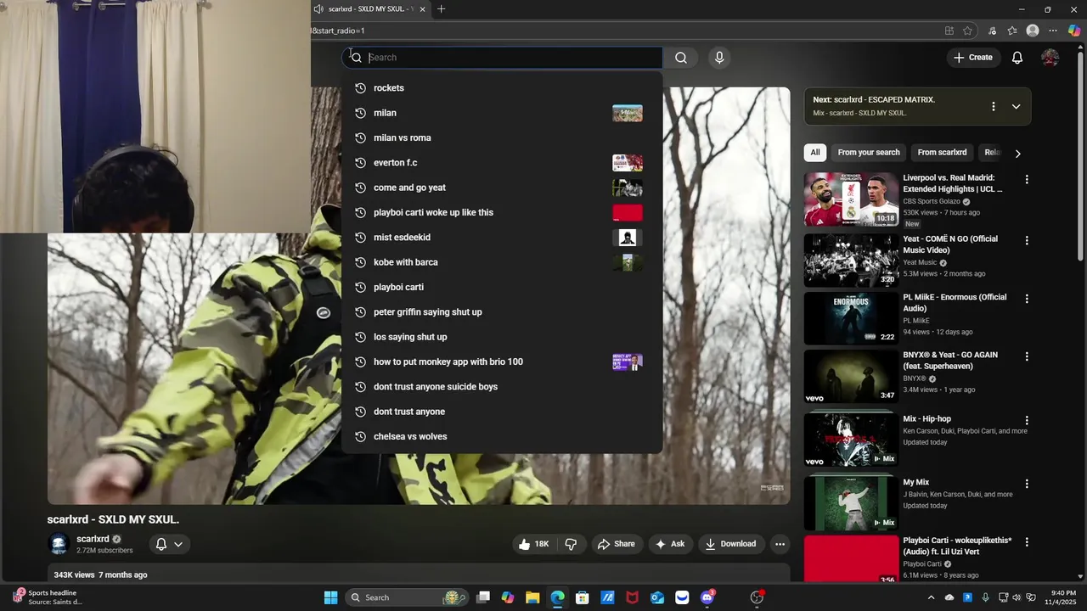Image resolution: width=1087 pixels, height=611 pixels.
Task: Open Microsoft Store from taskbar
Action: click(x=583, y=597)
